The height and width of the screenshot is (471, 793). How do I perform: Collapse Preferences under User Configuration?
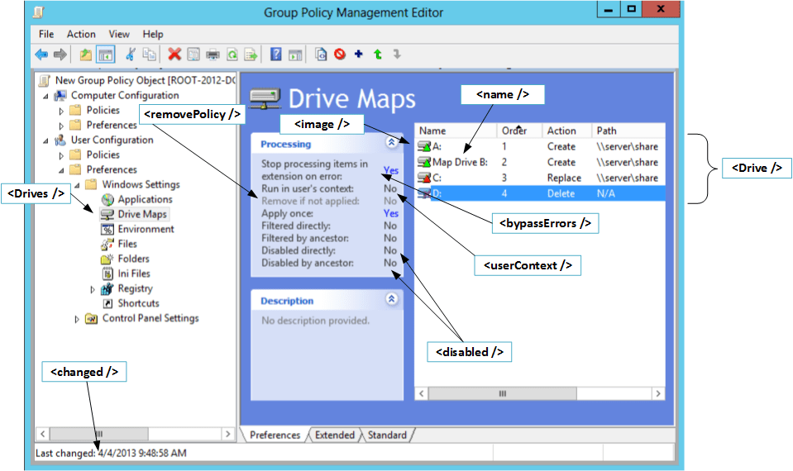click(62, 170)
